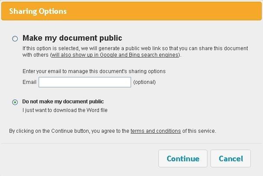Click the Do not make my document public label

click(x=63, y=102)
